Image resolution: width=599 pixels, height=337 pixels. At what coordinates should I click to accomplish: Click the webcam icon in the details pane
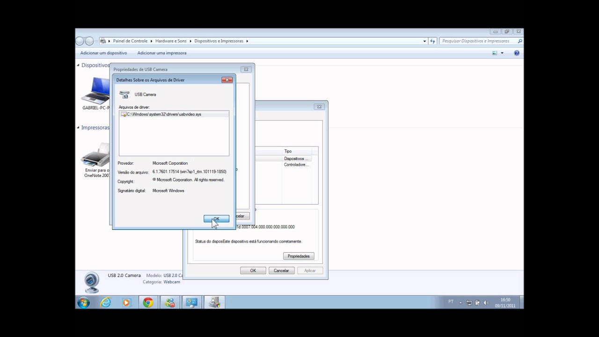pyautogui.click(x=92, y=283)
